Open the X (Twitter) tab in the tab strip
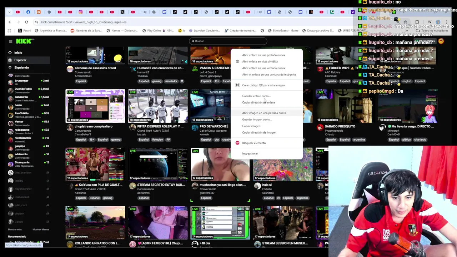Viewport: 457px width, 257px height. tap(122, 12)
